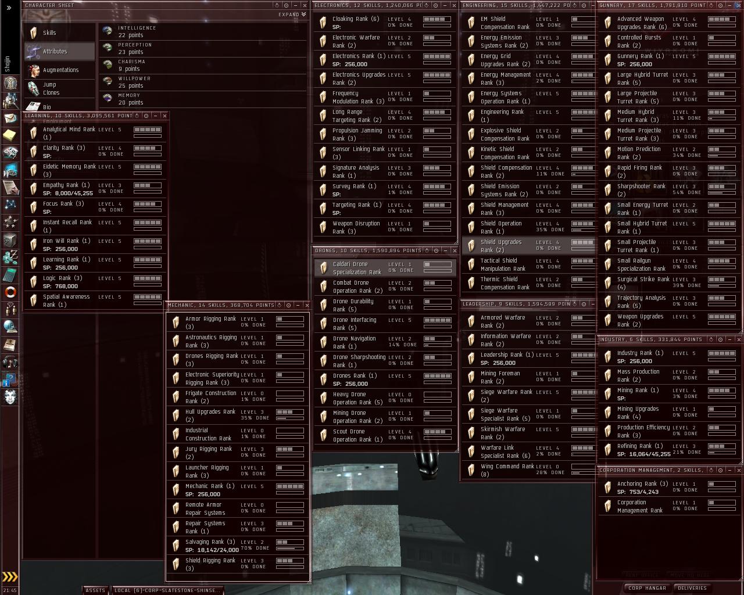Open the blue screen market icon in sidebar

10,170
